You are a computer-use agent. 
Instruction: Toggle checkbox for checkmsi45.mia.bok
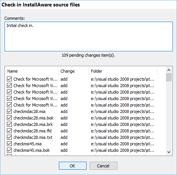point(9,150)
